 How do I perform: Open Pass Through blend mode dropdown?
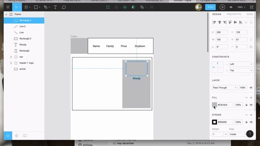[x=225, y=88]
